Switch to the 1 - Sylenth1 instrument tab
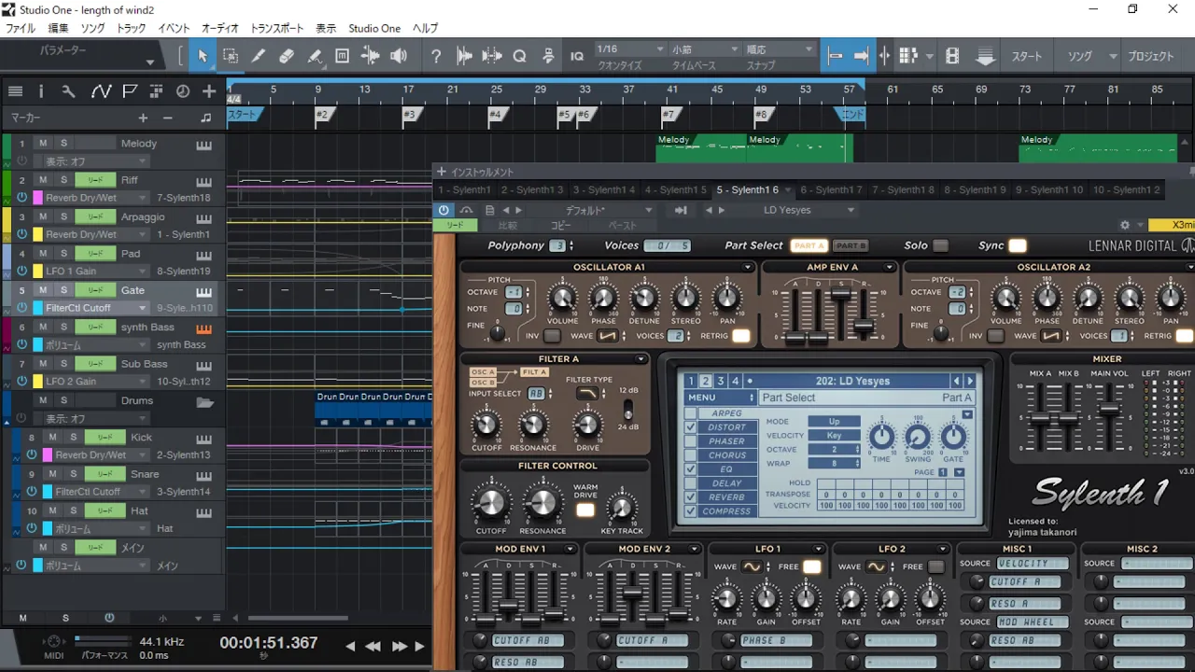 465,189
